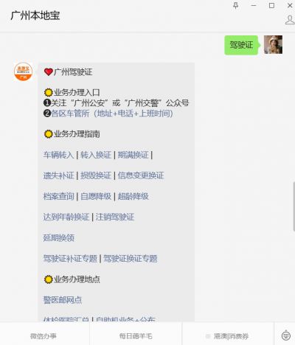Open the 自愿降级 link
The image size is (295, 345).
tap(96, 196)
